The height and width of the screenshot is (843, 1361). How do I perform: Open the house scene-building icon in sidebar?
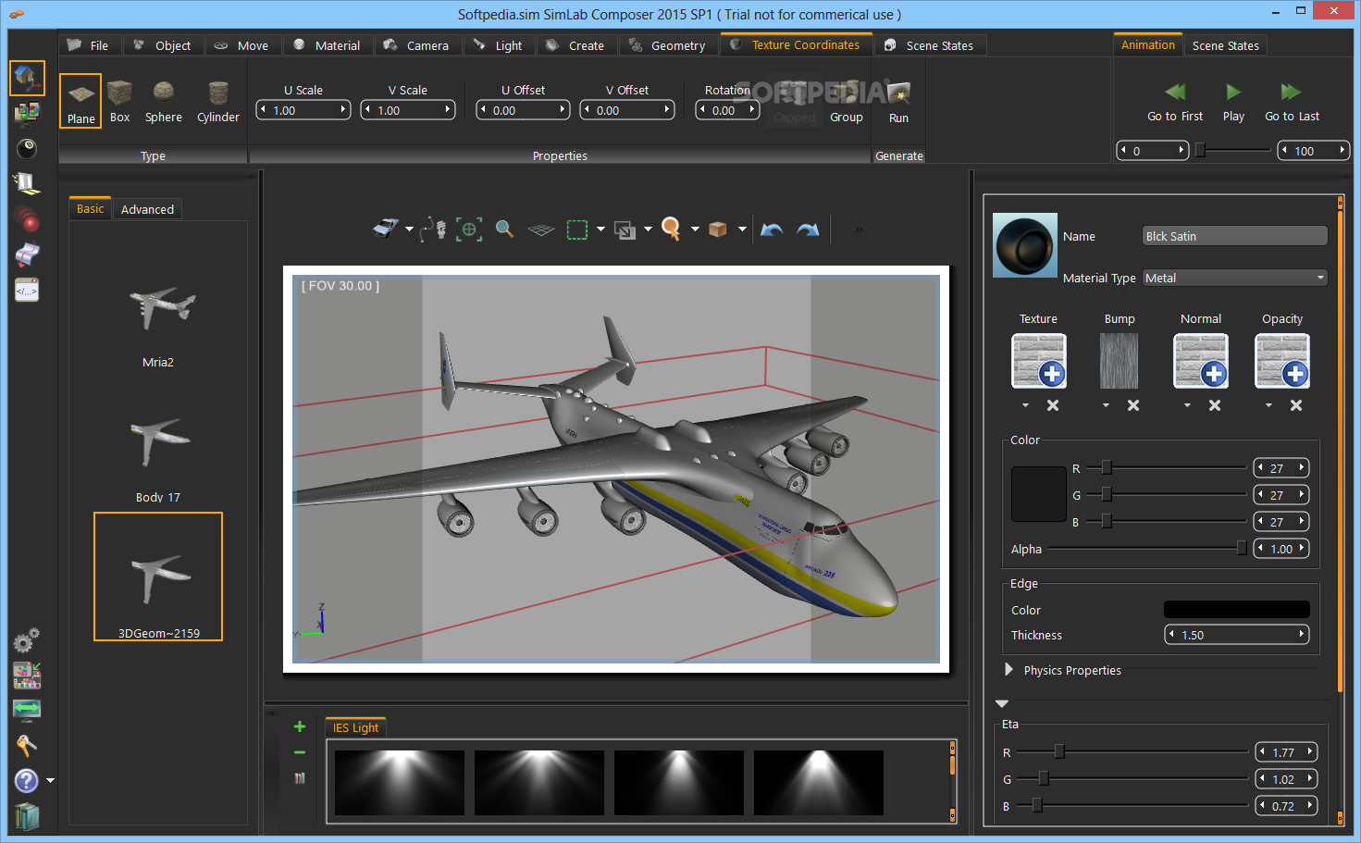click(x=27, y=78)
